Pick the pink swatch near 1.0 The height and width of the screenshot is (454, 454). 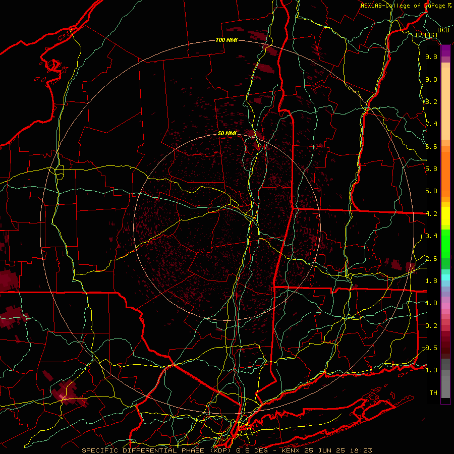point(445,306)
